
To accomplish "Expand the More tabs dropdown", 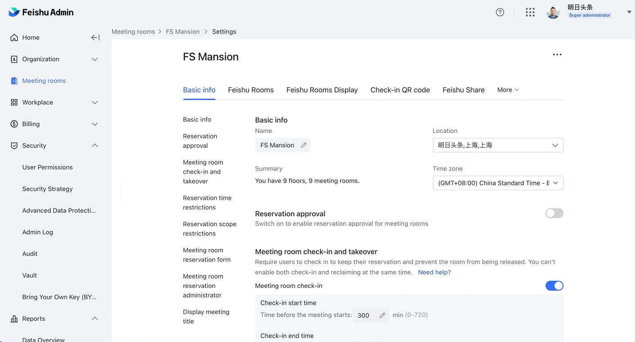I will pos(508,90).
